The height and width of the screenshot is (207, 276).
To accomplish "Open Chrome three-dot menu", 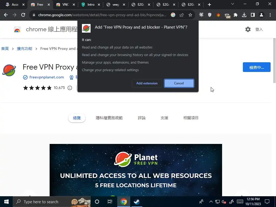I will [270, 15].
